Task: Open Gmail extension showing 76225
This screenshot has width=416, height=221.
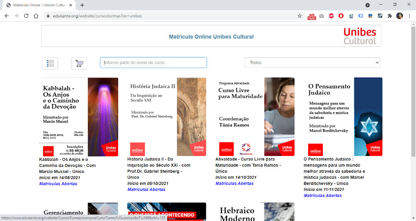Action: (312, 17)
